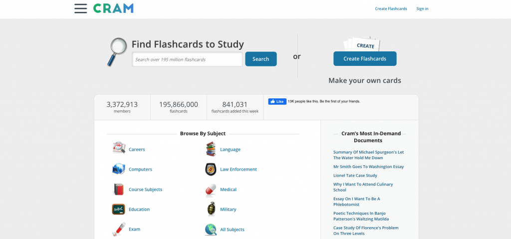
Task: Open Mr Smith Goes To Washington Essay
Action: pyautogui.click(x=369, y=167)
